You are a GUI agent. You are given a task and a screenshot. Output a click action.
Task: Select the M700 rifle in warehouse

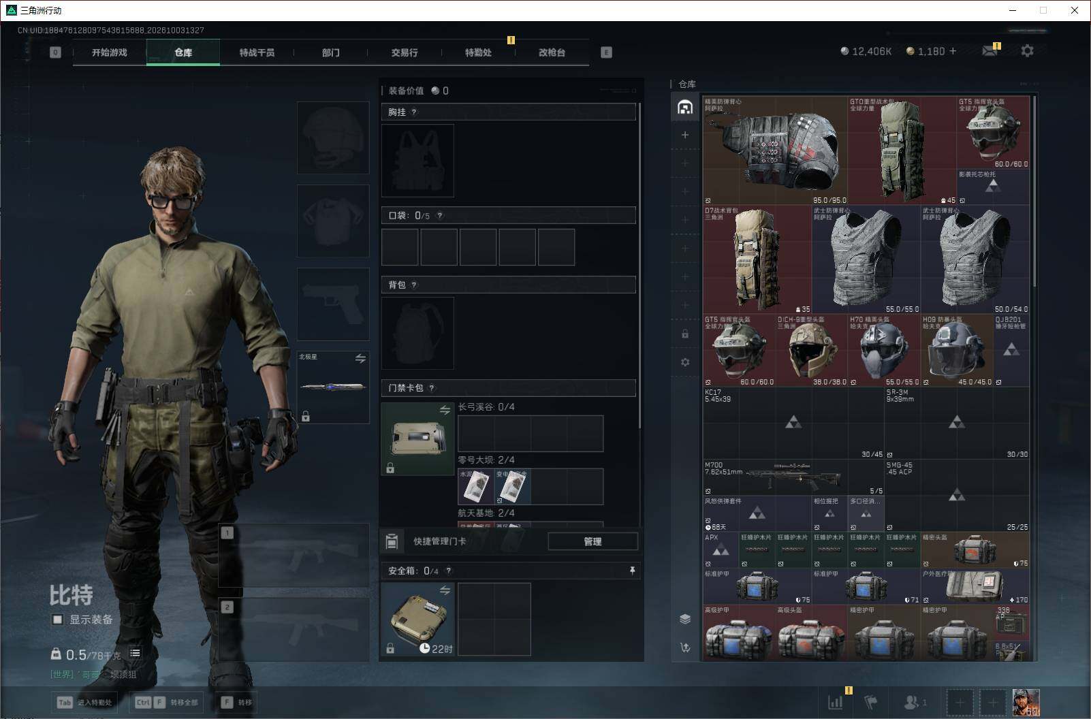(x=793, y=477)
